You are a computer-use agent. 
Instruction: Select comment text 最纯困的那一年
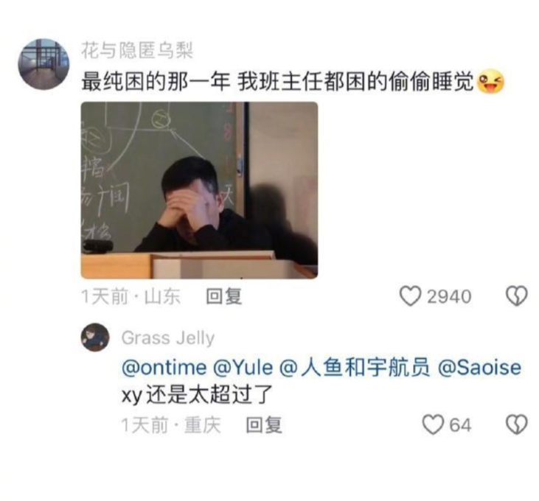click(x=156, y=82)
